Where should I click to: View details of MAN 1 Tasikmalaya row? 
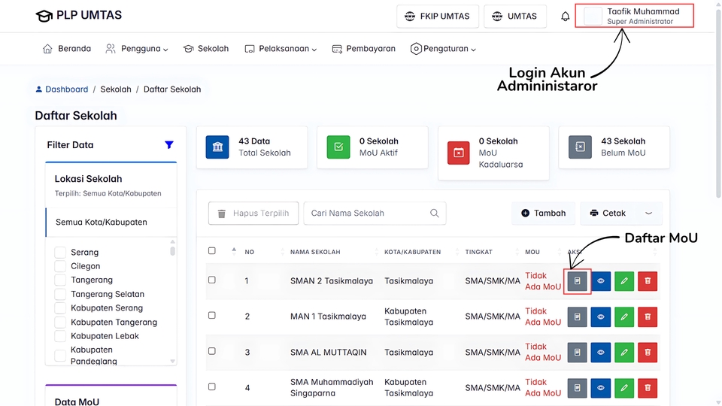click(600, 317)
